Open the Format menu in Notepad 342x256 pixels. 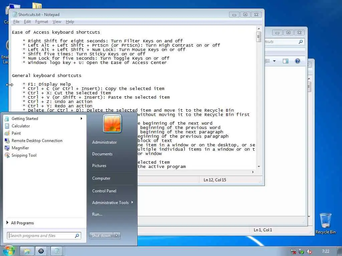(x=42, y=22)
